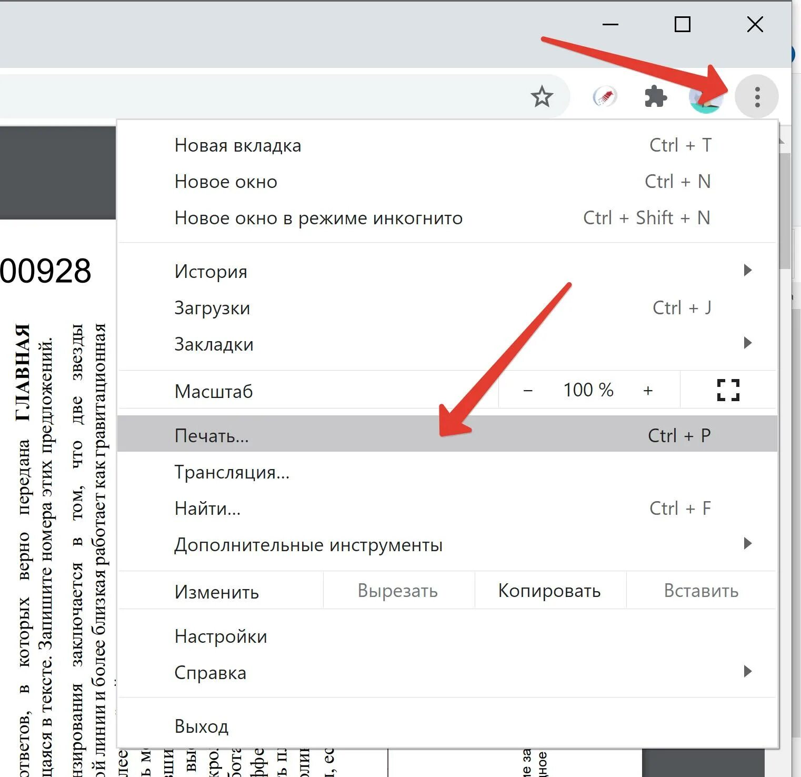Enter full screen mode via zoom row icon
This screenshot has height=777, width=801.
[x=728, y=390]
